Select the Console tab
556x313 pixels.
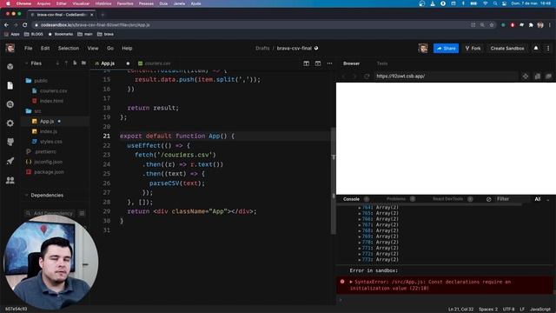coord(351,199)
